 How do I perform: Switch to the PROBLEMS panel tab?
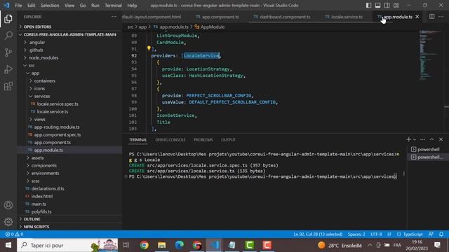coord(203,140)
